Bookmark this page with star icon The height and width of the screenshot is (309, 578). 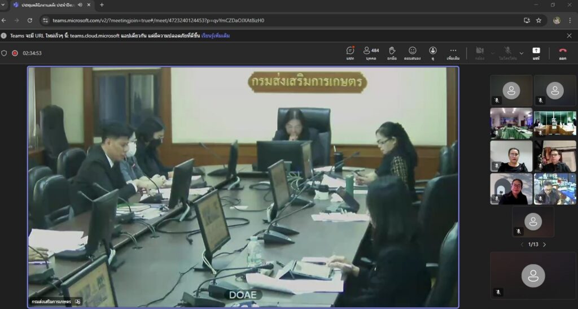538,20
